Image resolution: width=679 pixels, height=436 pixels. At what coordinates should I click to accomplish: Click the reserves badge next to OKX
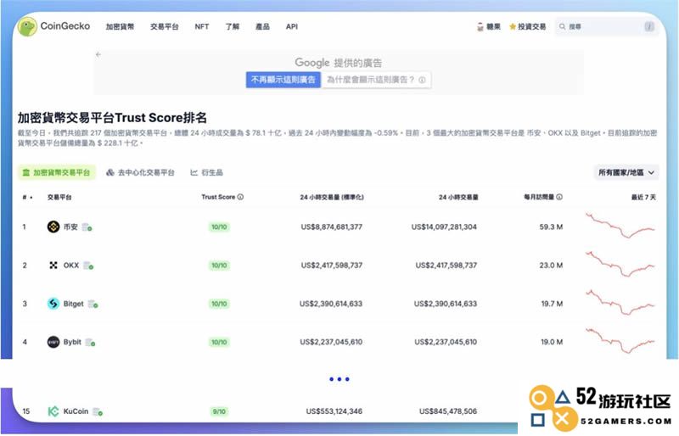88,266
